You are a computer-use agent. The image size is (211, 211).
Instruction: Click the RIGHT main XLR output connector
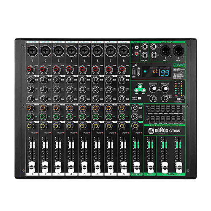pyautogui.click(x=179, y=51)
